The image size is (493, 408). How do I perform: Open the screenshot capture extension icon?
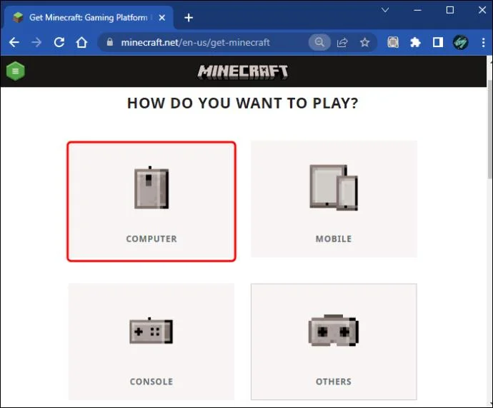coord(393,42)
